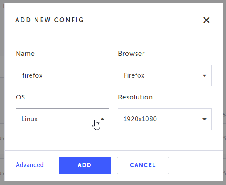Click the Resolution field label
This screenshot has height=185, width=226.
(136, 97)
